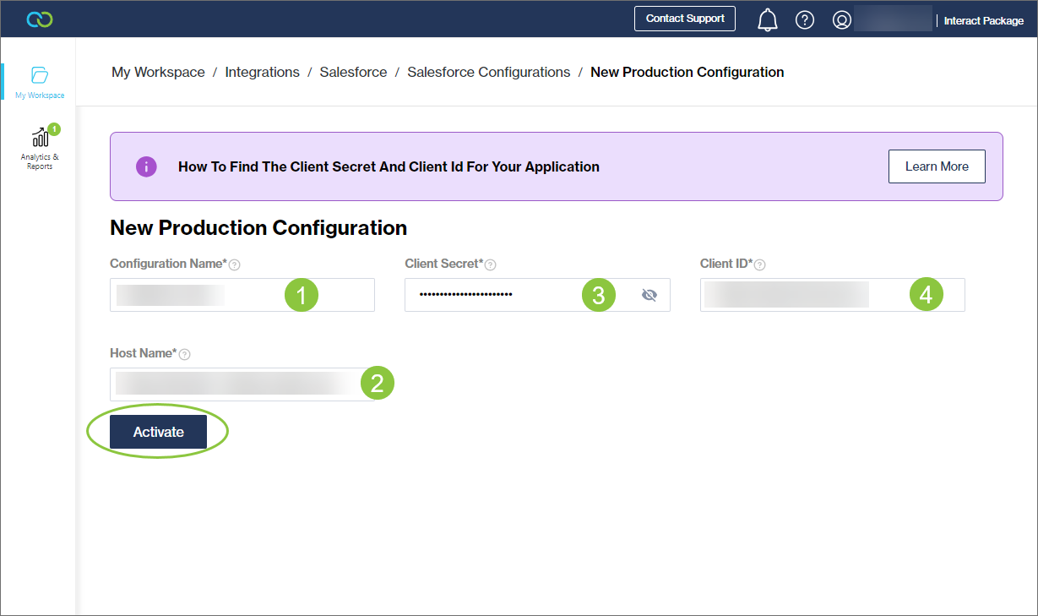Screen dimensions: 1038x616
Task: Open Analytics & Reports in sidebar
Action: (x=40, y=138)
